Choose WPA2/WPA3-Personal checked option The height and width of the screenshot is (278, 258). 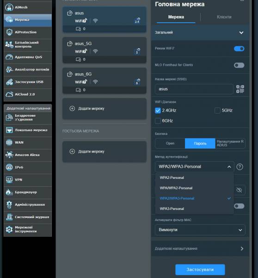(x=195, y=198)
